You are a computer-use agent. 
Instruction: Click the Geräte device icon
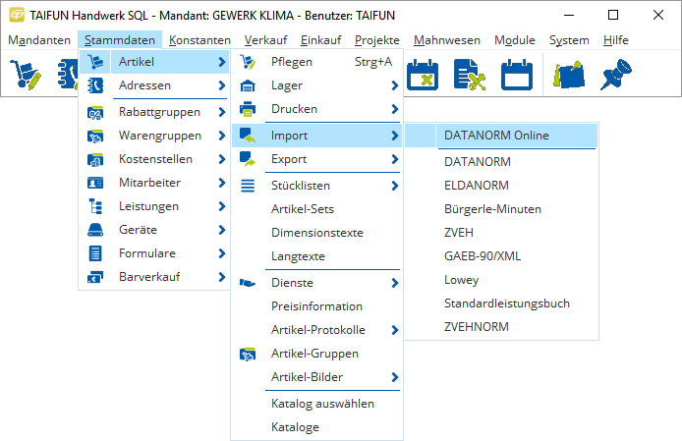(x=95, y=230)
